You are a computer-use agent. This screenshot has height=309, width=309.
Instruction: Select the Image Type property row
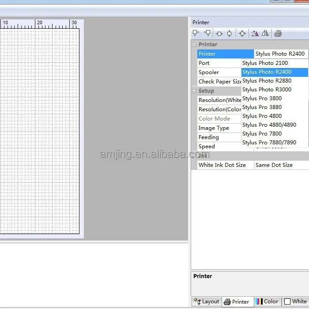(x=219, y=128)
